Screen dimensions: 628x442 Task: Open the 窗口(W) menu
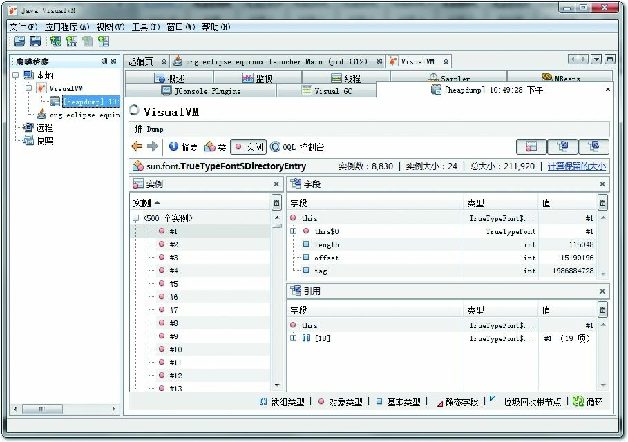point(181,27)
